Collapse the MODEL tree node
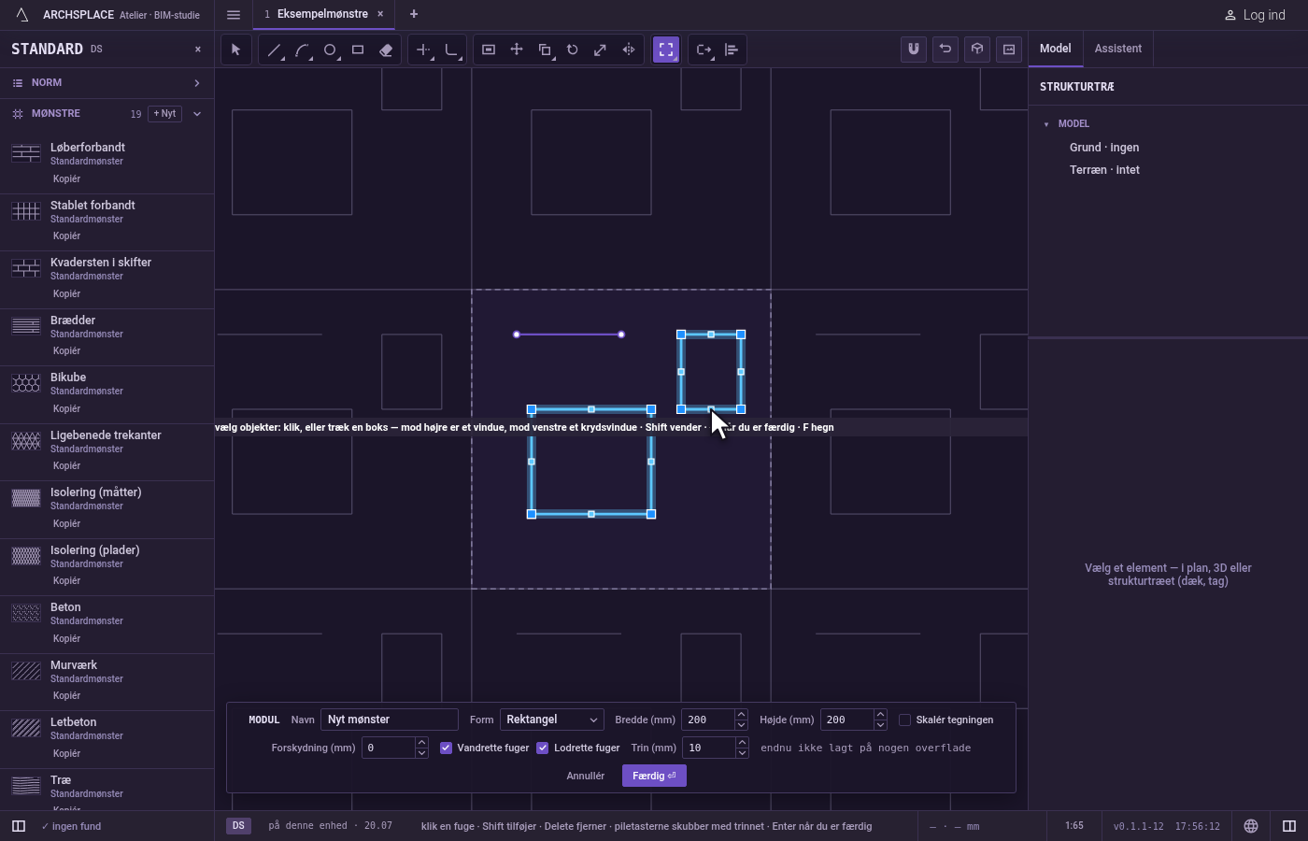The height and width of the screenshot is (841, 1308). tap(1046, 124)
